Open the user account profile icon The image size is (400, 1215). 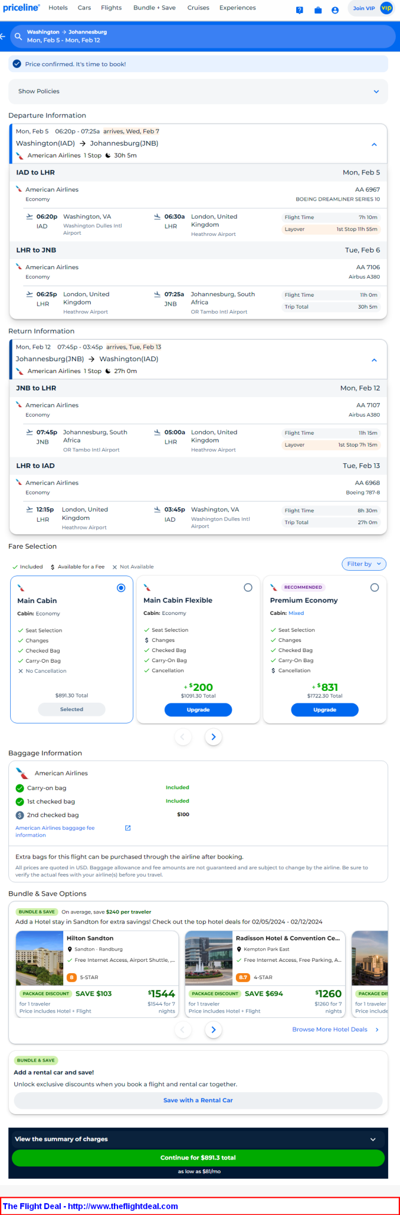pyautogui.click(x=335, y=10)
